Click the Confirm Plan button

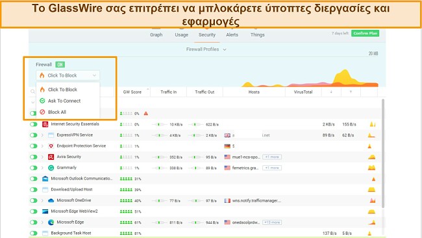click(365, 33)
